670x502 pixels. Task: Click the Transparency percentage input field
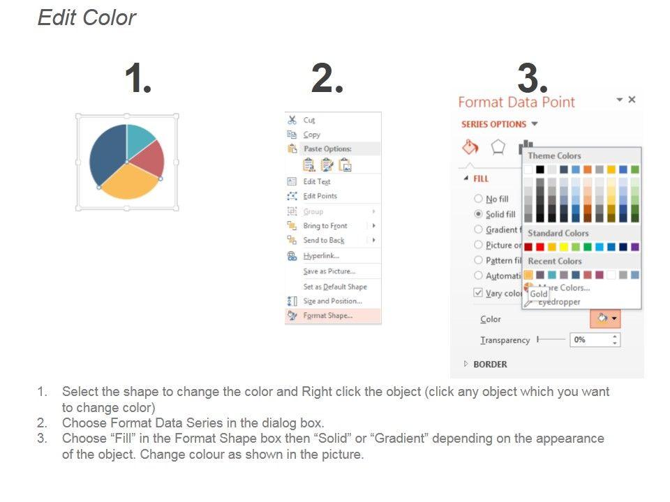(x=590, y=340)
